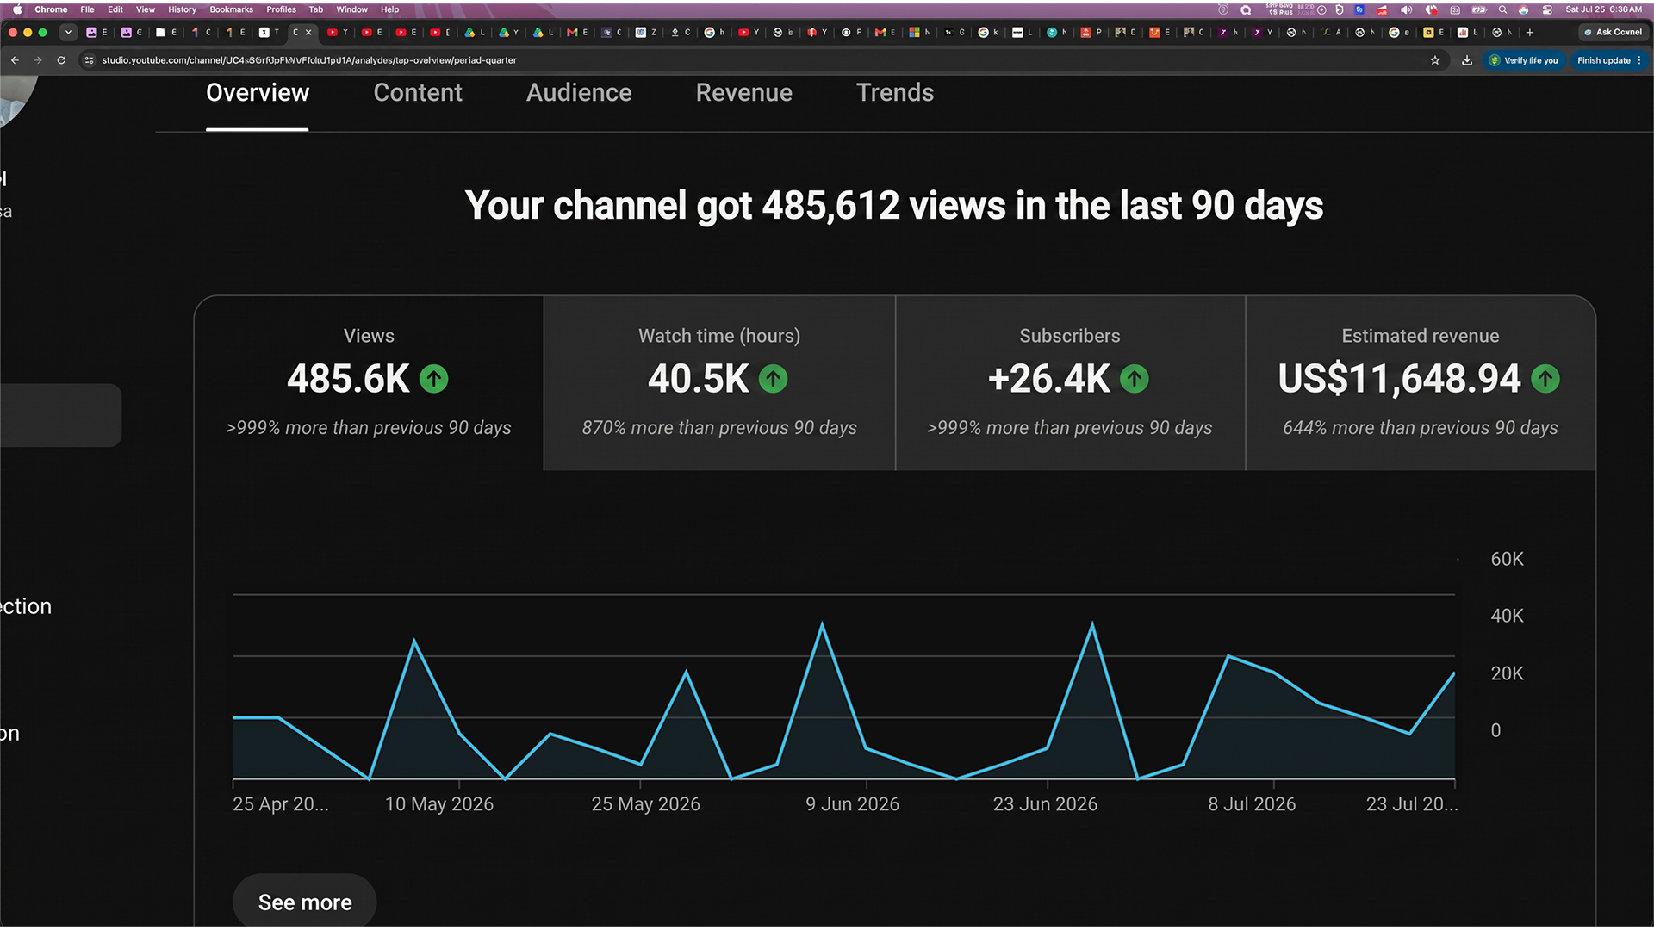Click the 9 Jun 2026 peak on chart
The height and width of the screenshot is (930, 1654).
pos(822,624)
